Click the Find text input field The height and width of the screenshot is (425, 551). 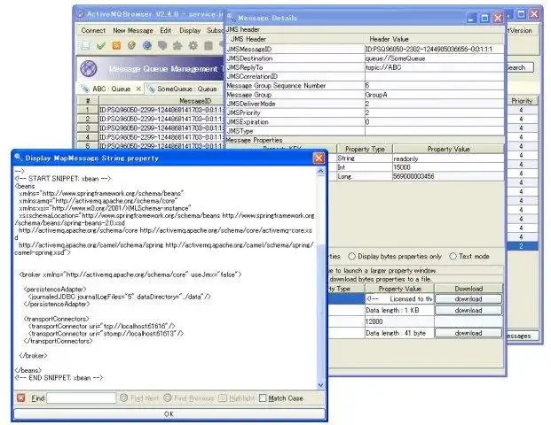81,398
